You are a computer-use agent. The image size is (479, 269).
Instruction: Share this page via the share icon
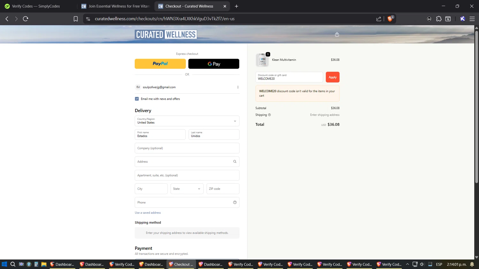click(x=379, y=19)
